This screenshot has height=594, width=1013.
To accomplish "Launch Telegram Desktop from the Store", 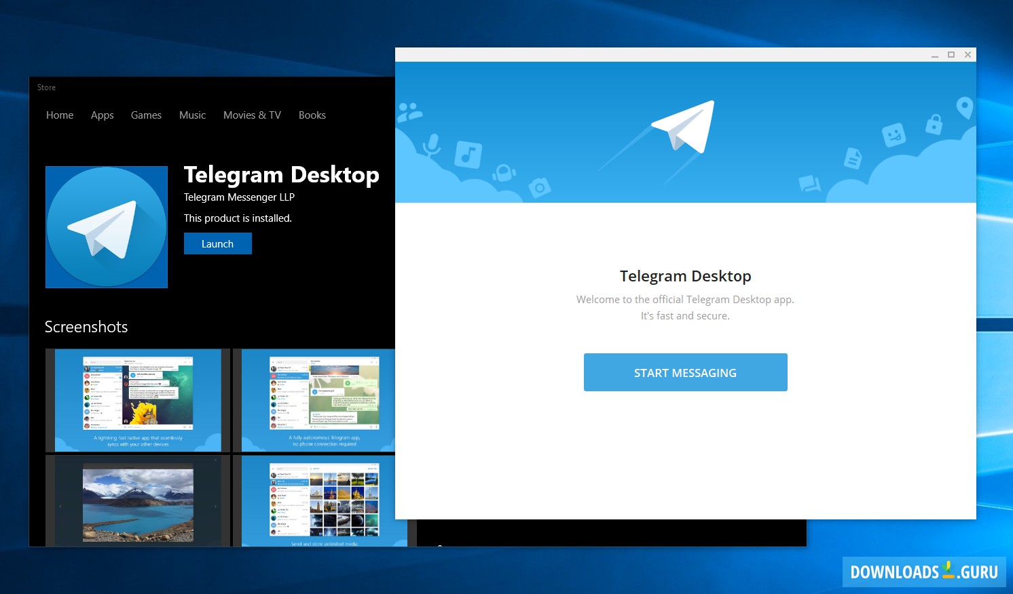I will 217,243.
